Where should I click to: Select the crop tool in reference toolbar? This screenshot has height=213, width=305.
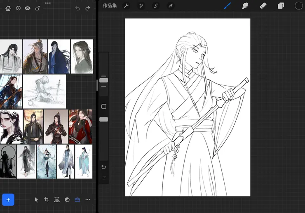coord(47,200)
